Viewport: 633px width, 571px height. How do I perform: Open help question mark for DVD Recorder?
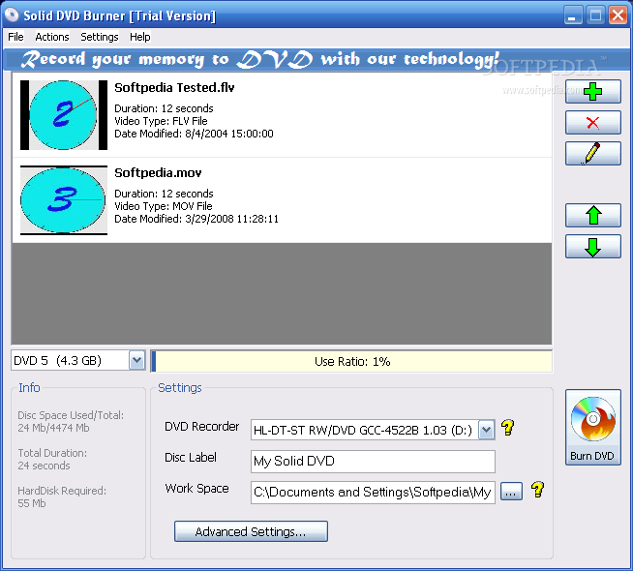(508, 428)
